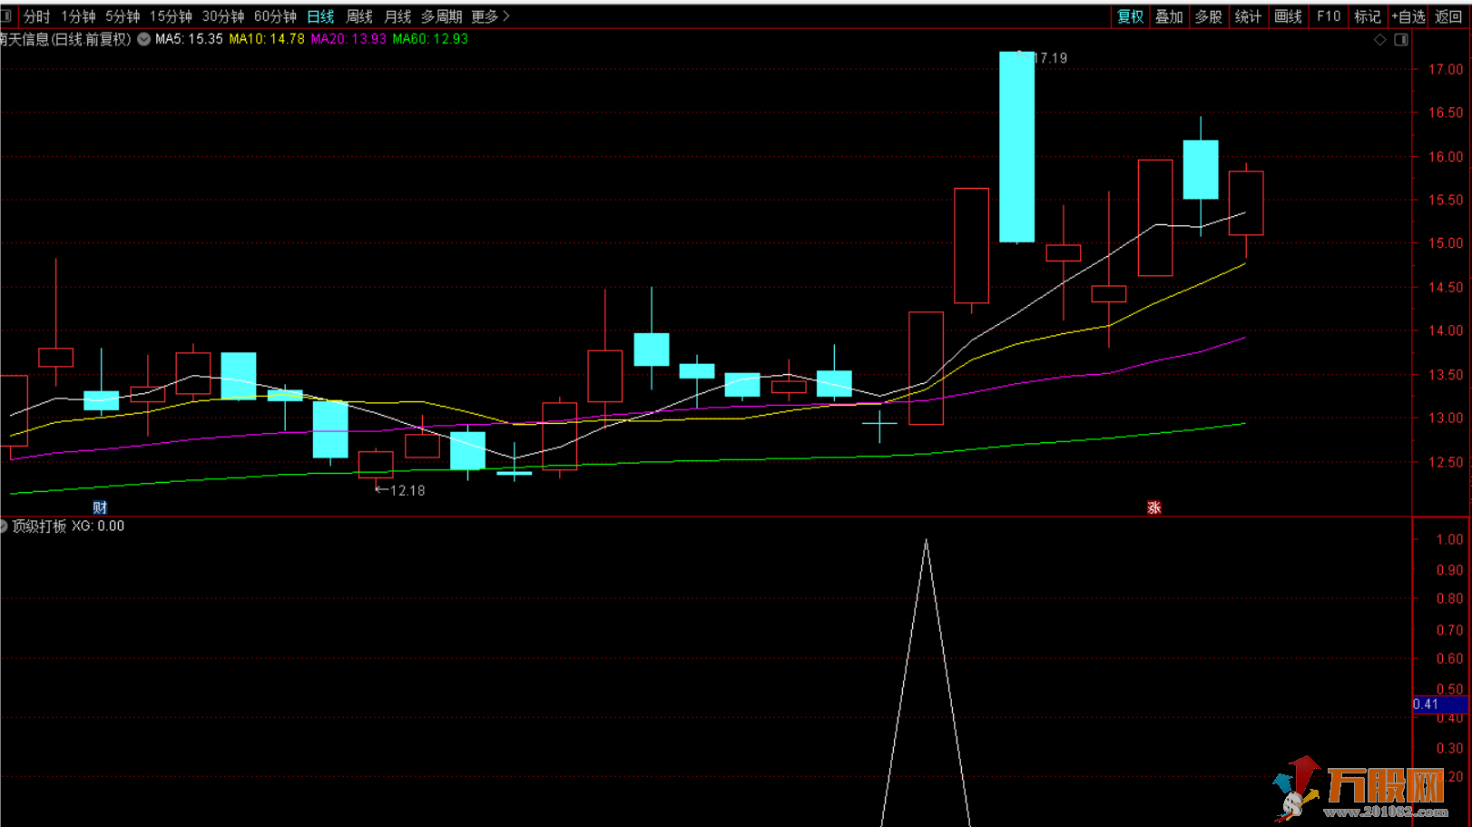Click the red 涨 event marker

(1153, 507)
